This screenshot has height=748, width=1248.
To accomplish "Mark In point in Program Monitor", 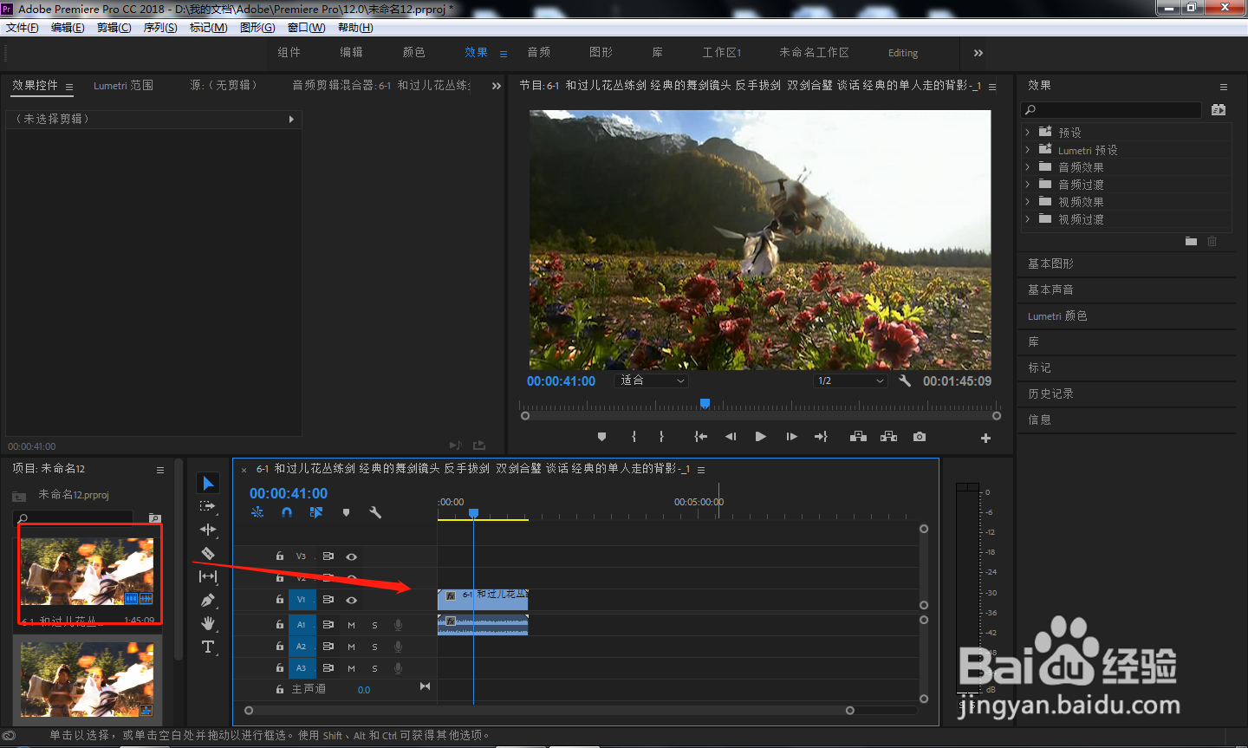I will coord(634,437).
